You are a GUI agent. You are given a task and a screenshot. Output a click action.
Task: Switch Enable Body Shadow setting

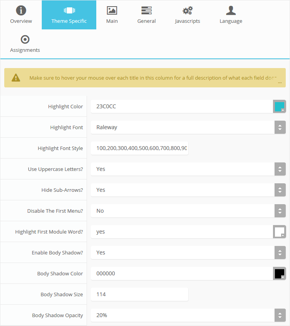pyautogui.click(x=280, y=253)
